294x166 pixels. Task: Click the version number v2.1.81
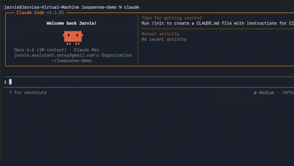(x=55, y=12)
